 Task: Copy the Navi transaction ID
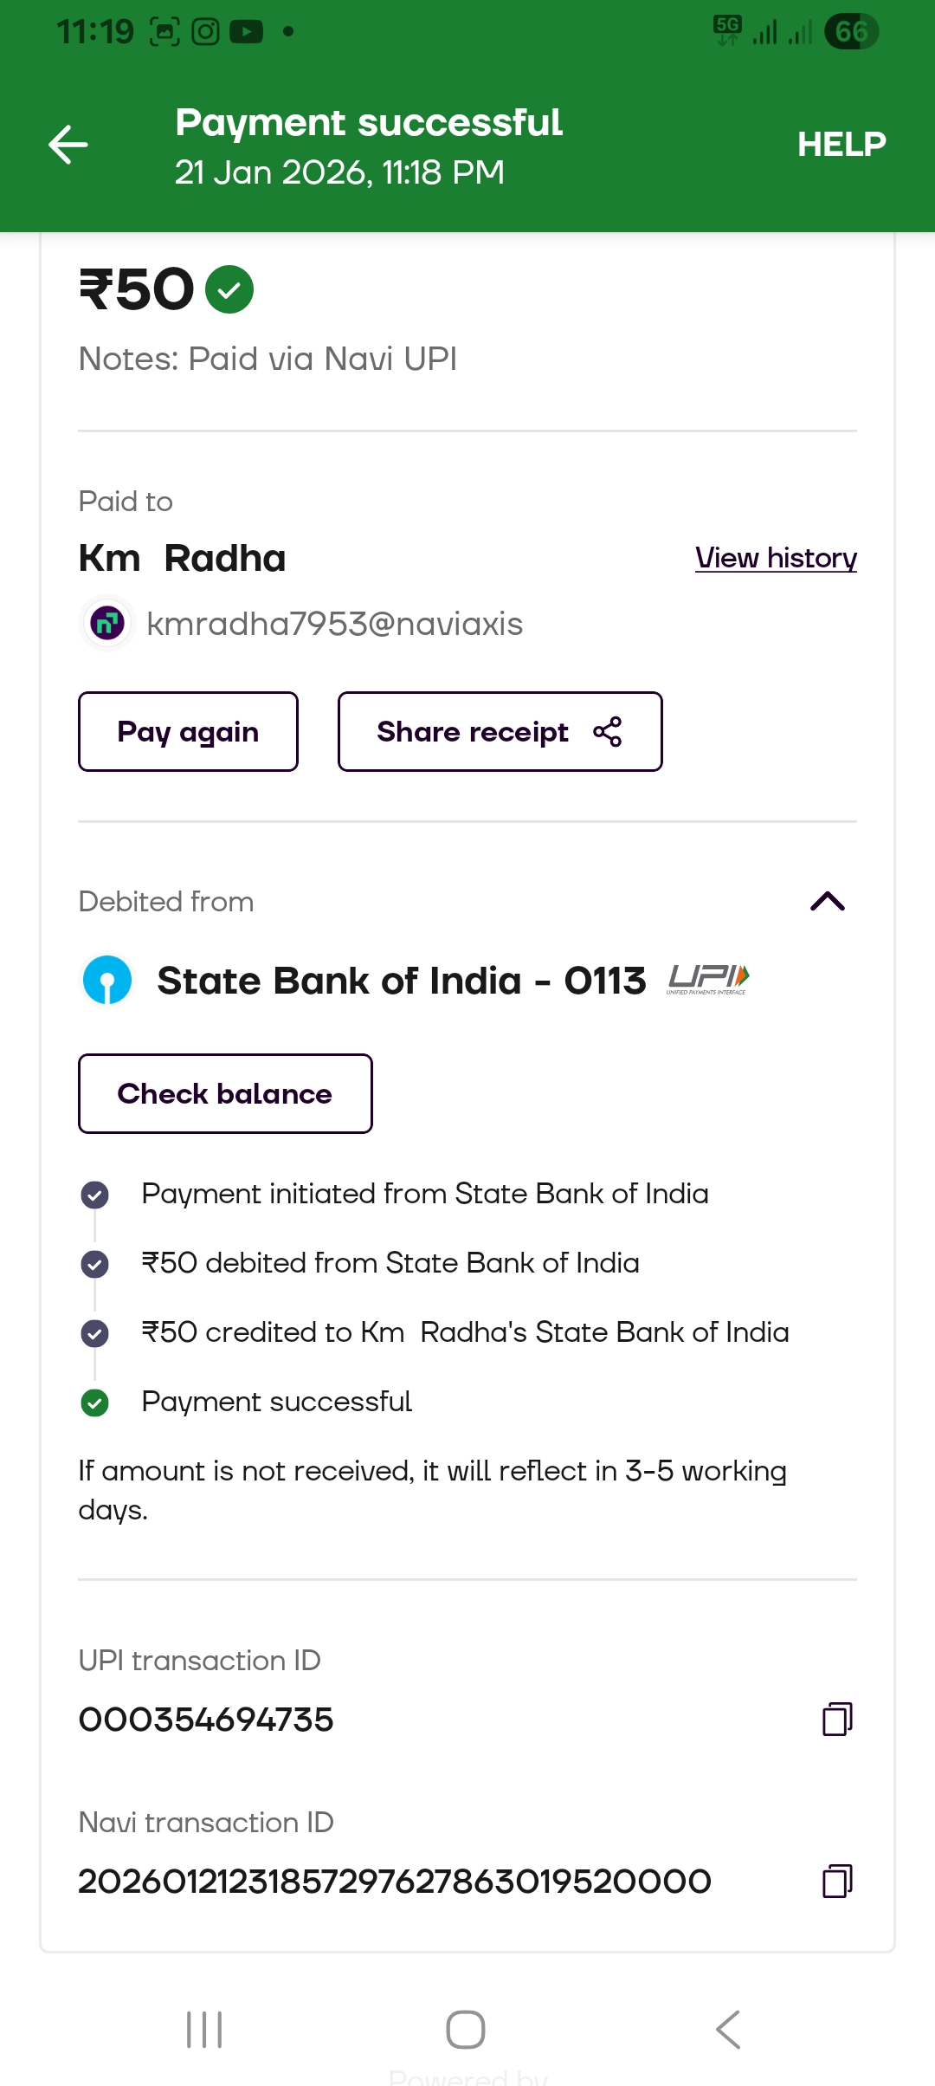(x=836, y=1882)
